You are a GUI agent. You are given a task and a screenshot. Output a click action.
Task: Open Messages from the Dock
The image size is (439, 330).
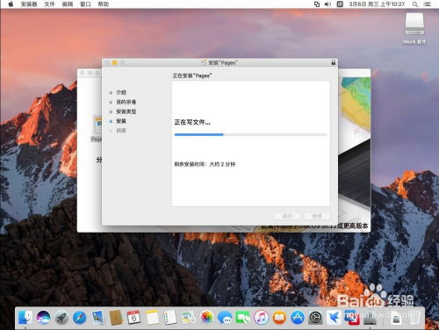pos(225,318)
